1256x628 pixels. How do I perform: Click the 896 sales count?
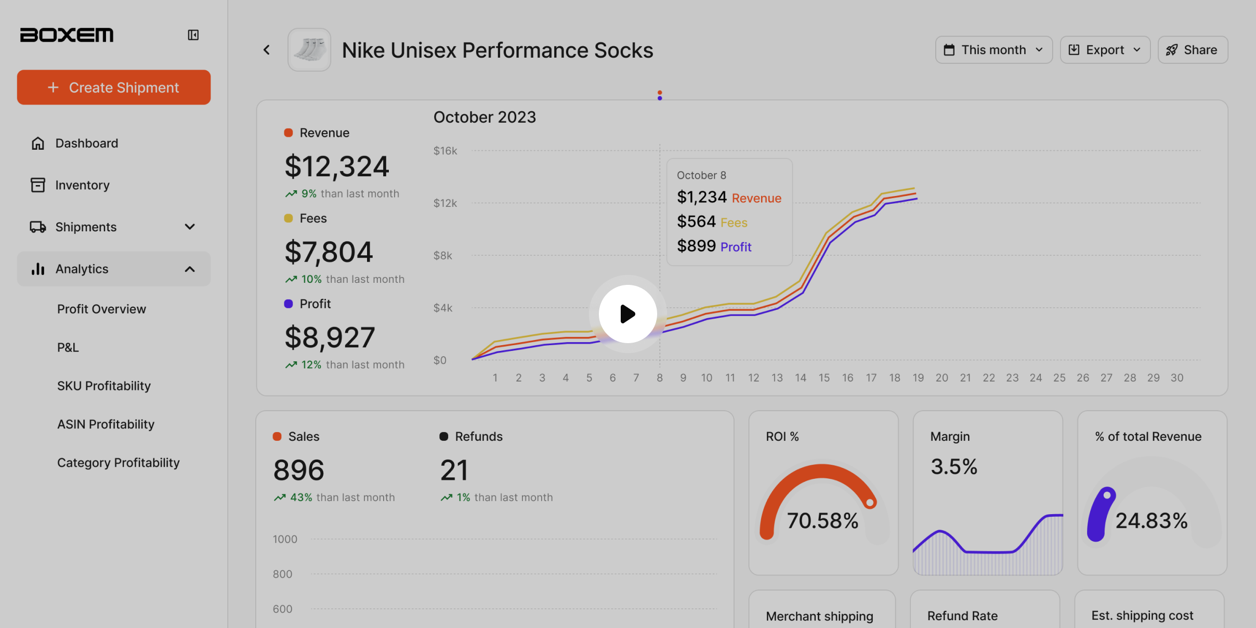[x=299, y=470]
